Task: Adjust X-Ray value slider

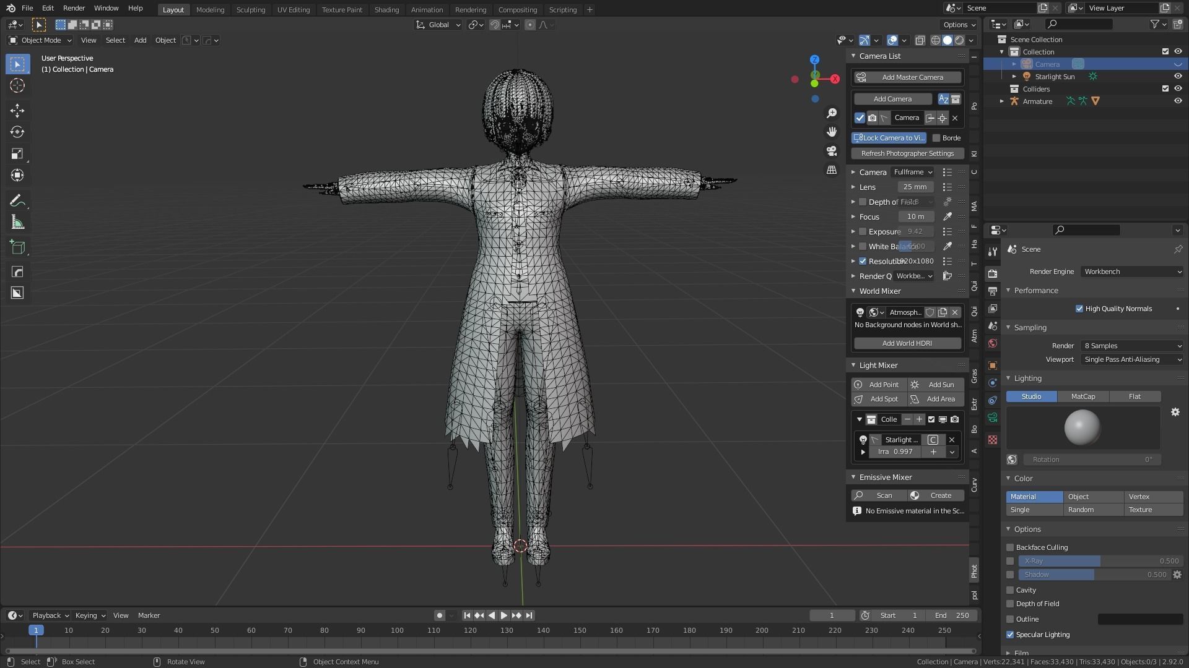Action: click(1100, 561)
